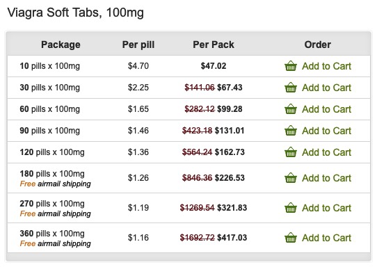Click cart basket icon for 180 pills pack
377x267 pixels.
tap(291, 178)
